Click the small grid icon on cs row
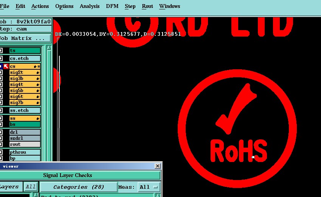The image size is (321, 197). (x=39, y=66)
